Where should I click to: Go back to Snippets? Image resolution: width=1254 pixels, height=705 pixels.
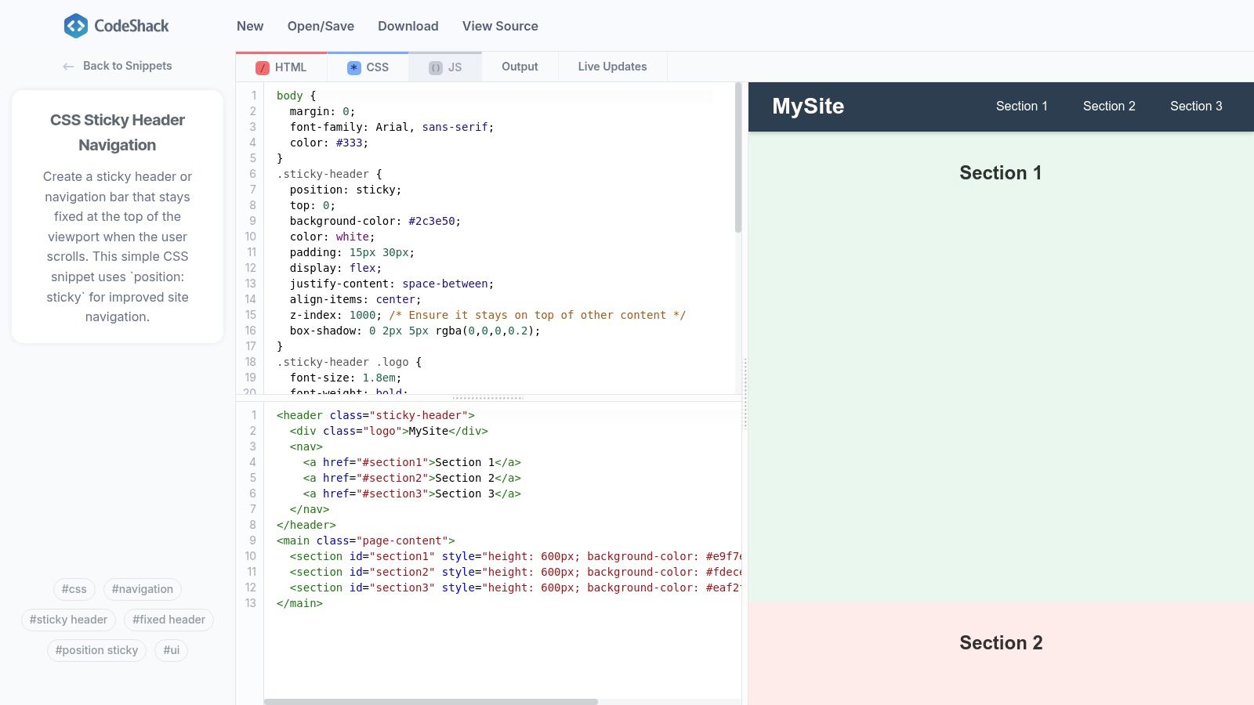pos(118,66)
